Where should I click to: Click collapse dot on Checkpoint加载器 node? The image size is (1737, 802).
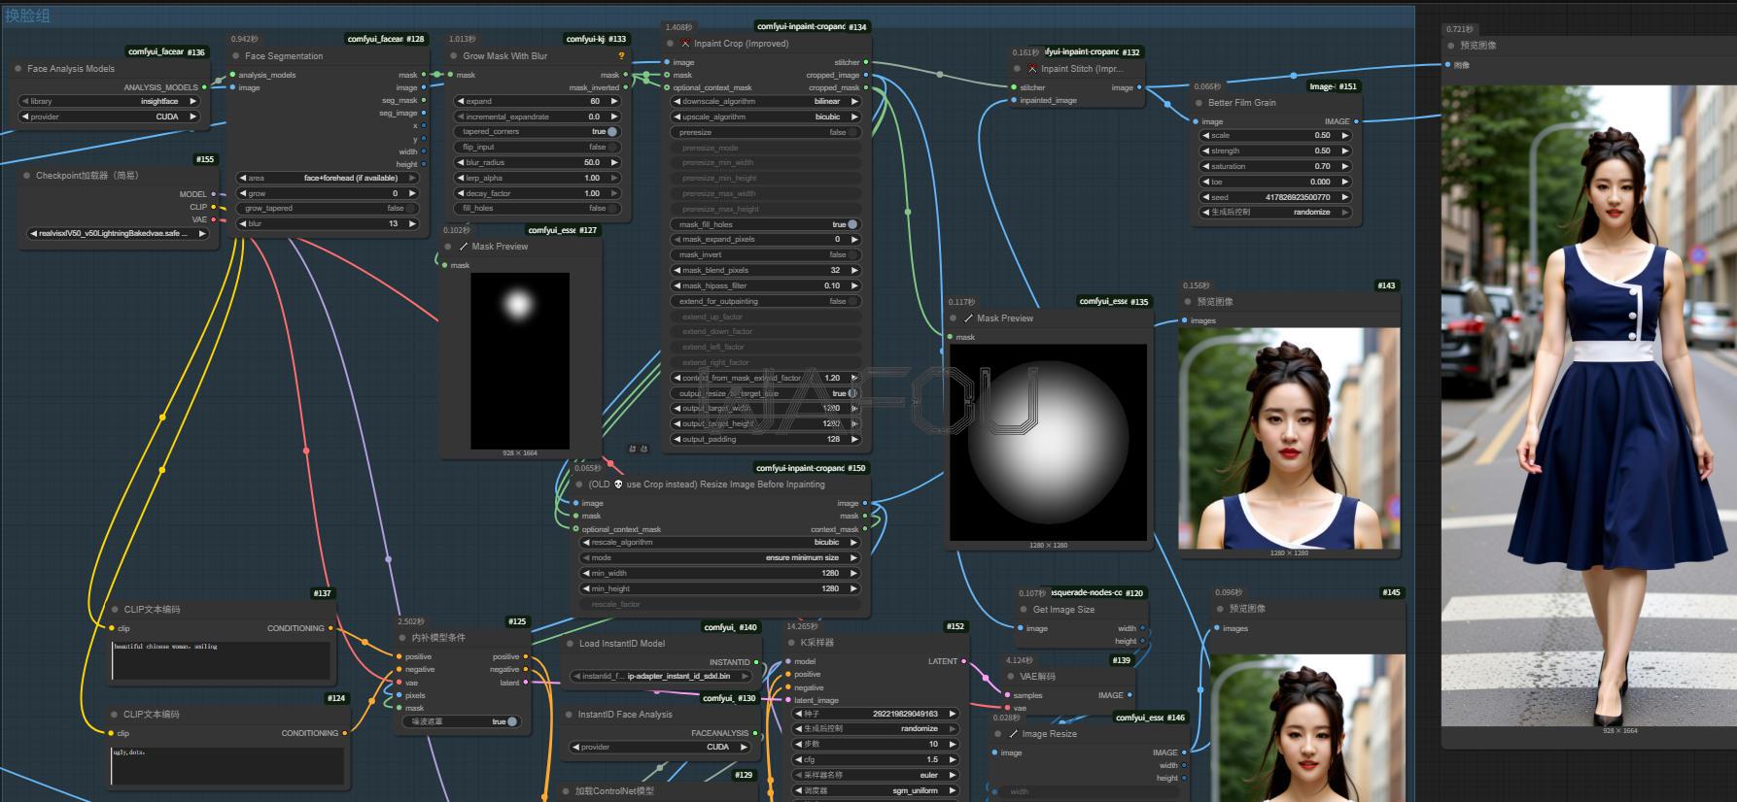click(26, 176)
